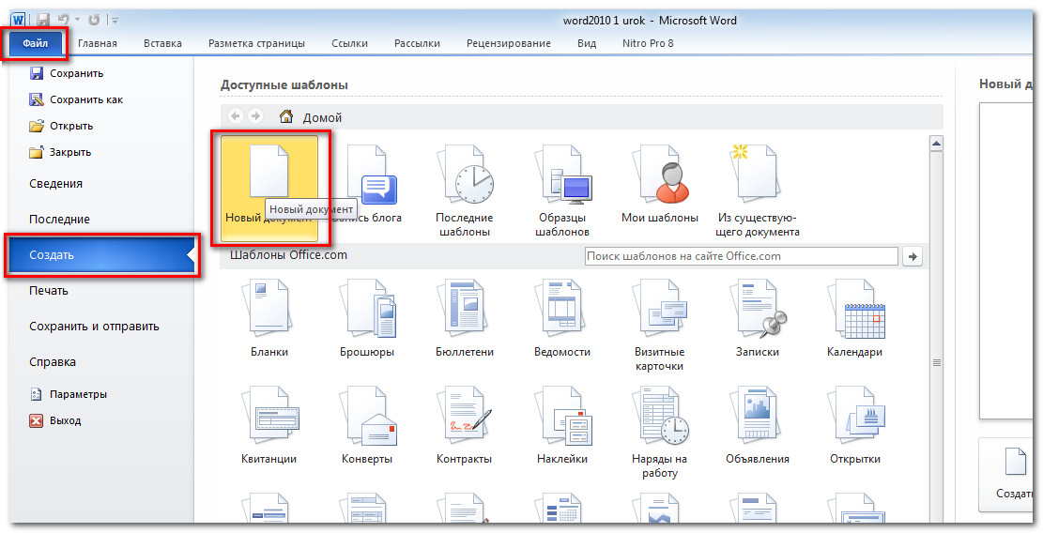Select the Новый документ template
The width and height of the screenshot is (1043, 533).
point(269,189)
